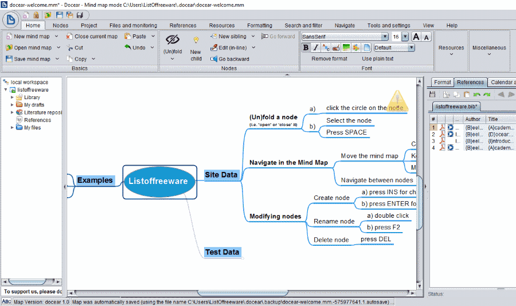Click the paste clipboard icon in References panel
The image size is (516, 306).
(x=467, y=95)
